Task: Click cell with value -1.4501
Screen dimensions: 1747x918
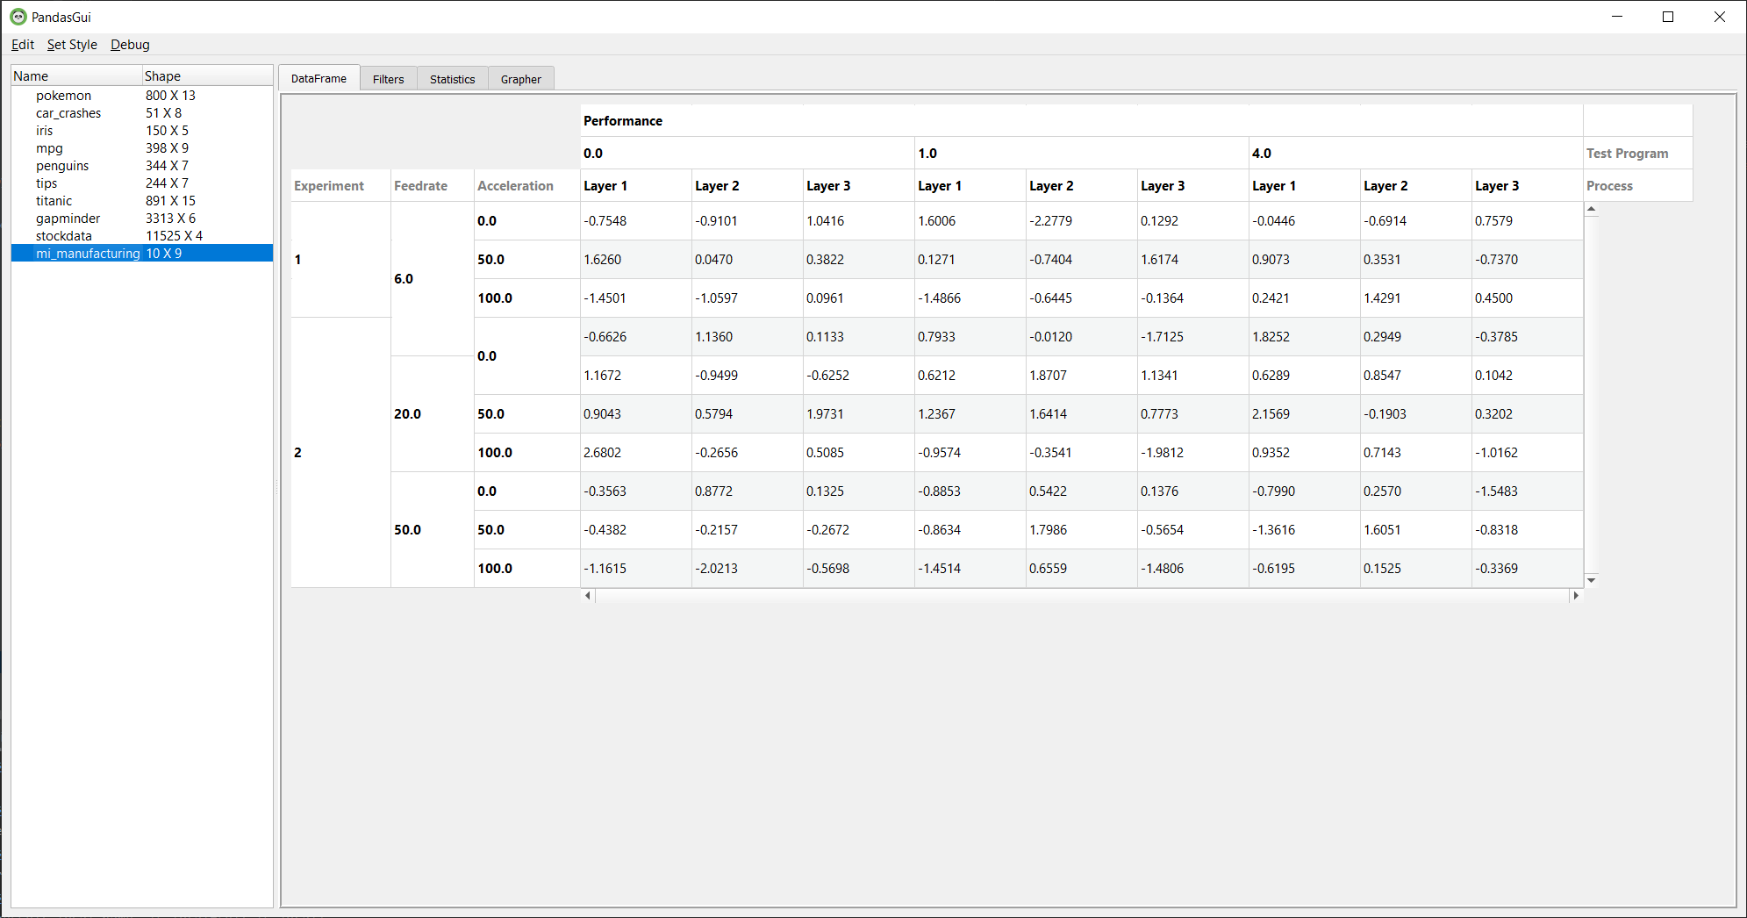Action: point(635,298)
